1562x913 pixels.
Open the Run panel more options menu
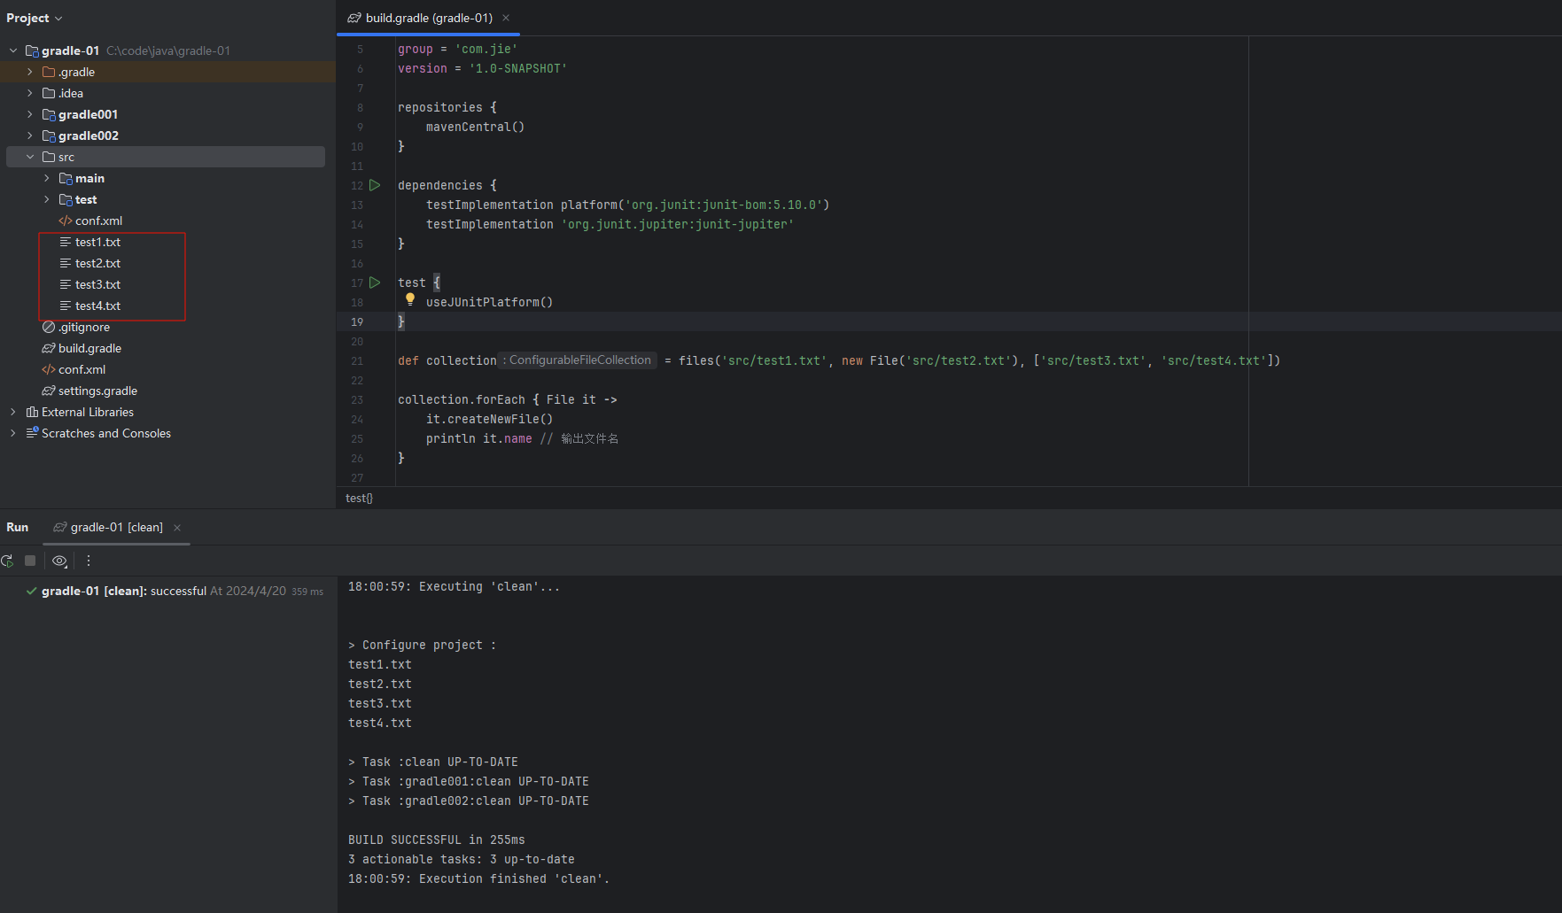[x=89, y=561]
